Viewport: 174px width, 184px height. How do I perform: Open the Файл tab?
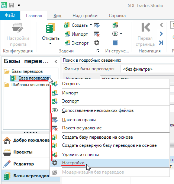(x=10, y=15)
